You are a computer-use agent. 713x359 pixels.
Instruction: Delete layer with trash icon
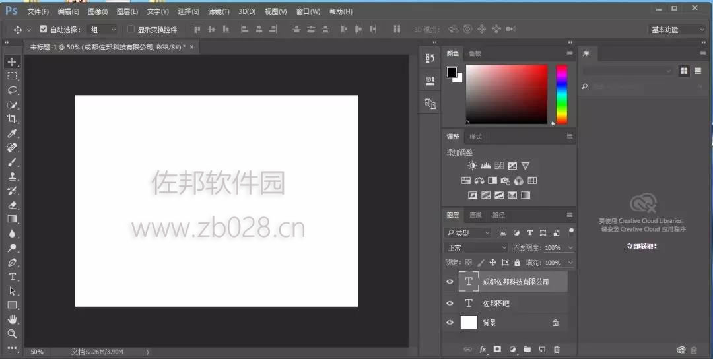(557, 349)
